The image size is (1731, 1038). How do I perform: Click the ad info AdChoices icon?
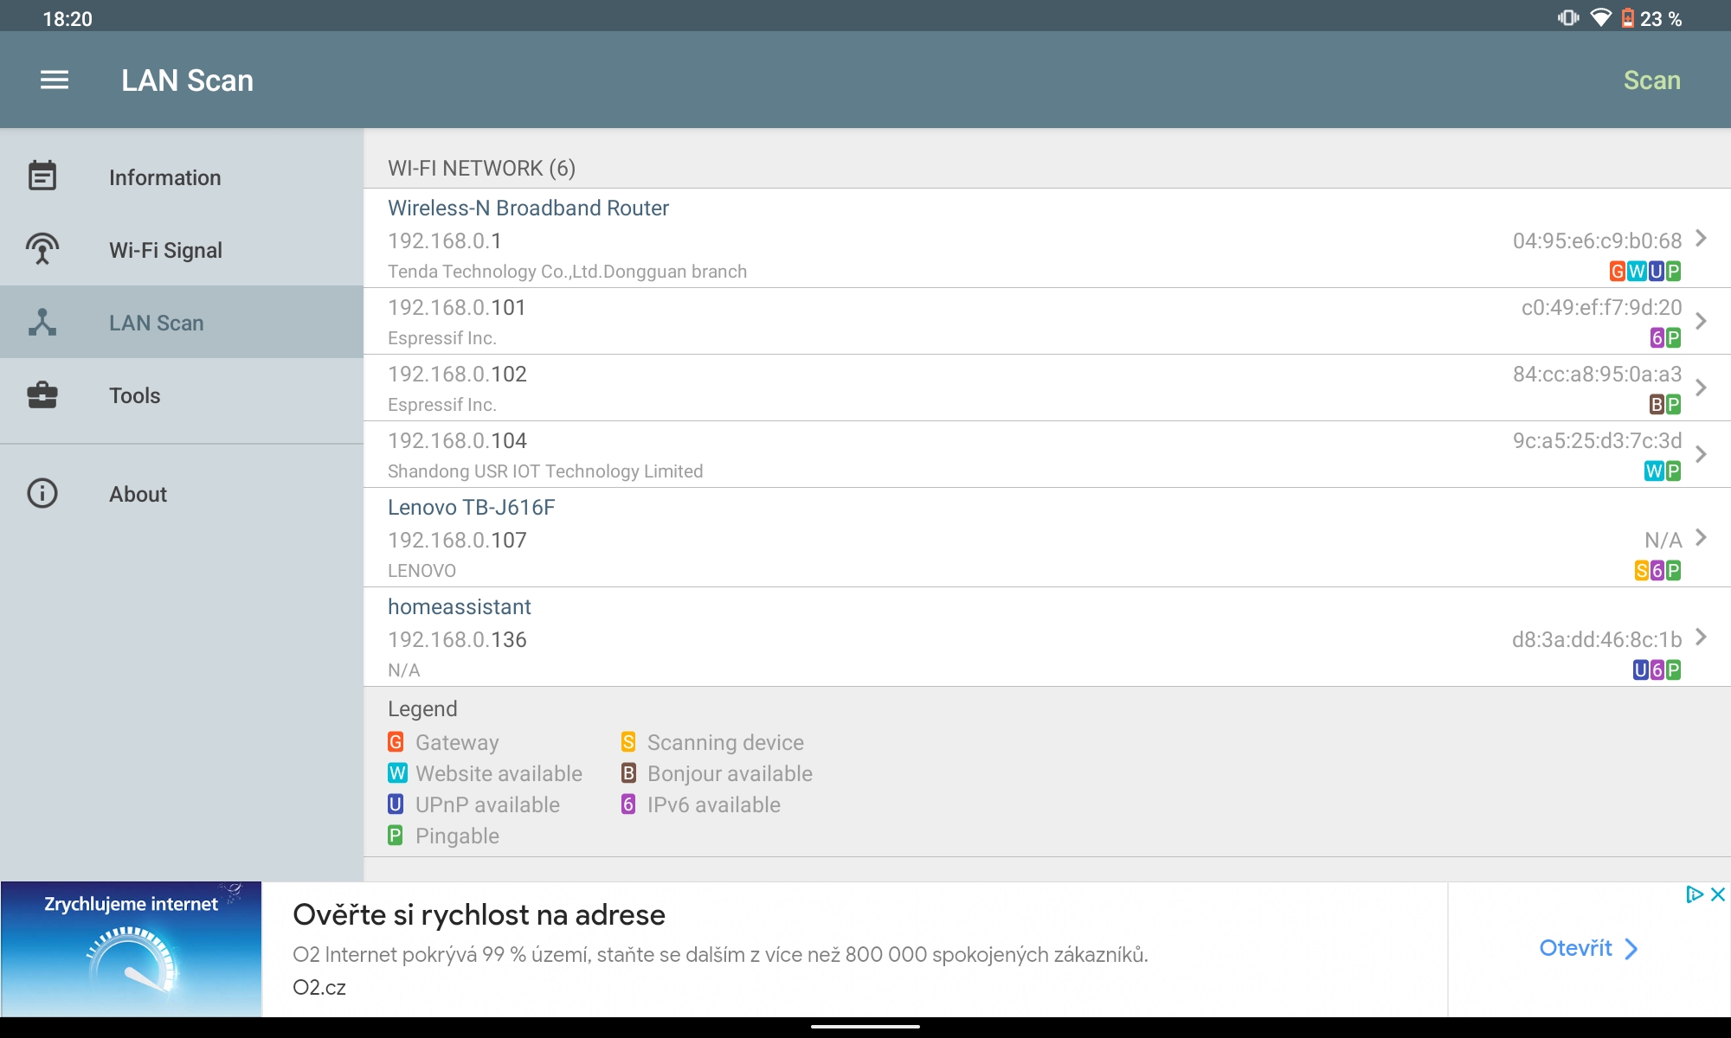coord(1694,894)
